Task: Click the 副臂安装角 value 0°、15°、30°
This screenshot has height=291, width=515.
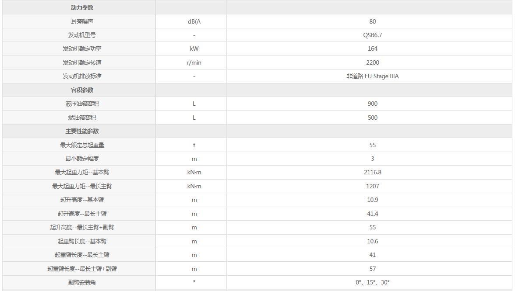Action: point(372,282)
